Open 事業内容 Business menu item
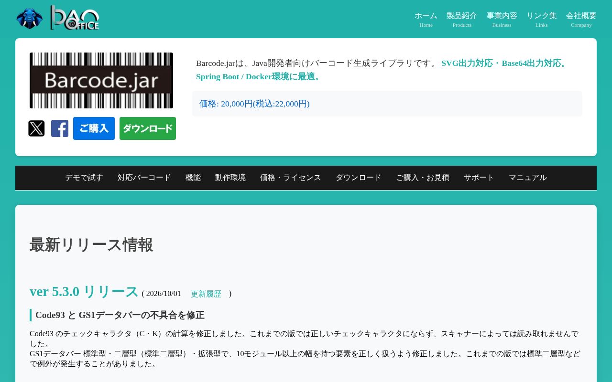The width and height of the screenshot is (612, 382). [x=502, y=19]
